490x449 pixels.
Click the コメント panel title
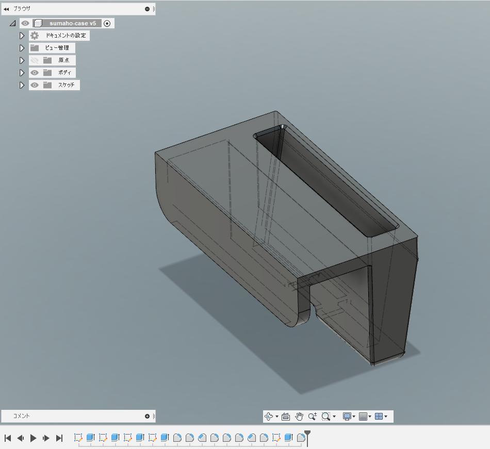tap(21, 416)
